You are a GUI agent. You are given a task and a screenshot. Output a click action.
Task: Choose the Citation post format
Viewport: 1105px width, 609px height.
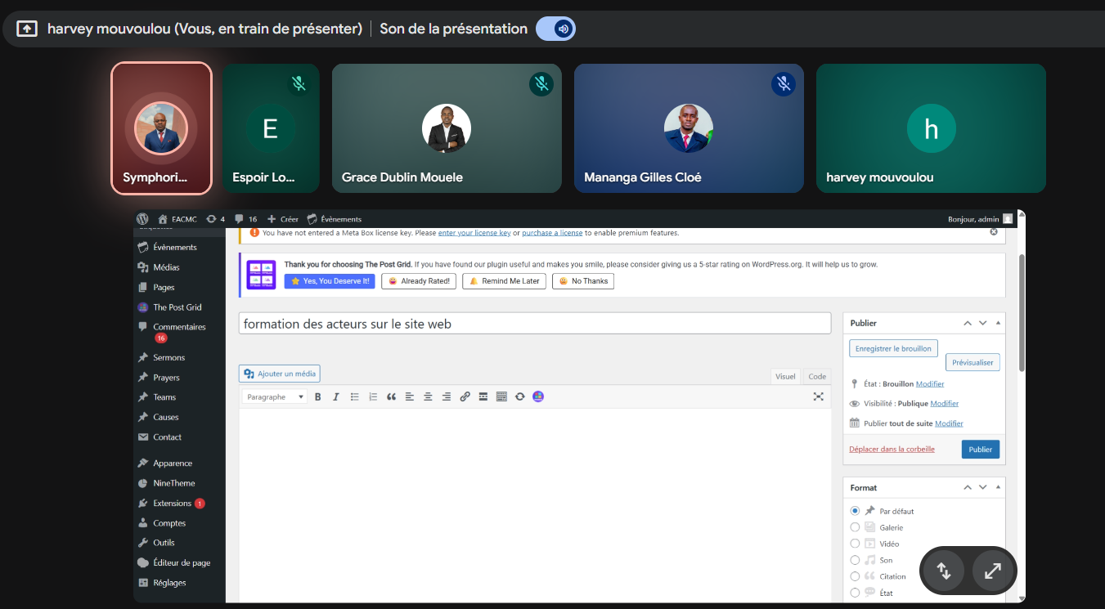[x=856, y=576]
